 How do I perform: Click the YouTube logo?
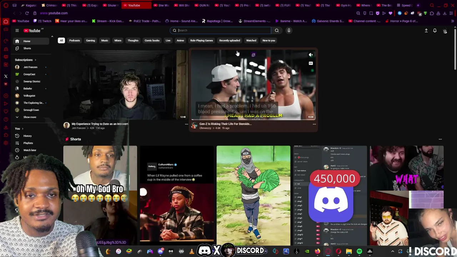[x=32, y=30]
